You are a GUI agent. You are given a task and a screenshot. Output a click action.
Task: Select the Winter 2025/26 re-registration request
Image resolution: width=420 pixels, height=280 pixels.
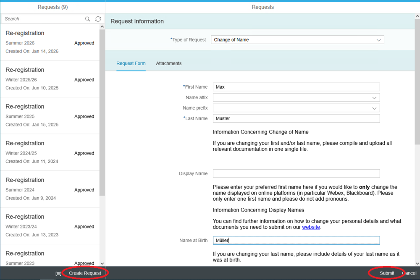[50, 79]
